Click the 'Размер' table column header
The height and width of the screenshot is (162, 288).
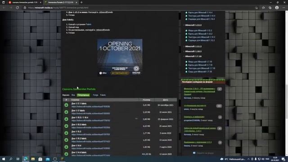pyautogui.click(x=146, y=100)
